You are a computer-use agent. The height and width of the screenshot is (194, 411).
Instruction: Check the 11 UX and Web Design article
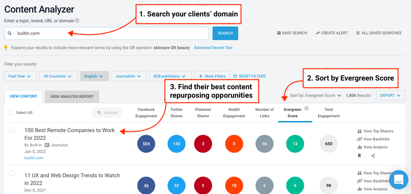(x=12, y=173)
